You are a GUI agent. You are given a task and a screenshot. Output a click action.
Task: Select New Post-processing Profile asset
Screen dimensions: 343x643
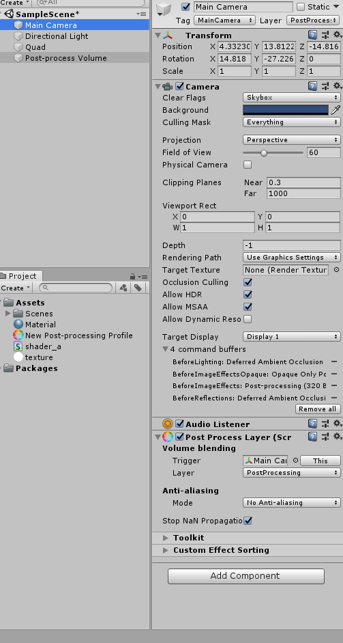[x=78, y=336]
